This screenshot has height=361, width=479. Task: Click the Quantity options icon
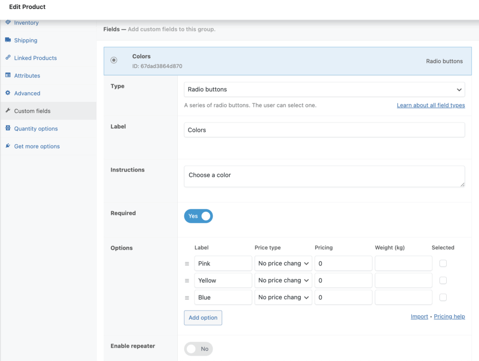pos(8,129)
